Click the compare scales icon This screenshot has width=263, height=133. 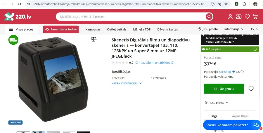94,39
